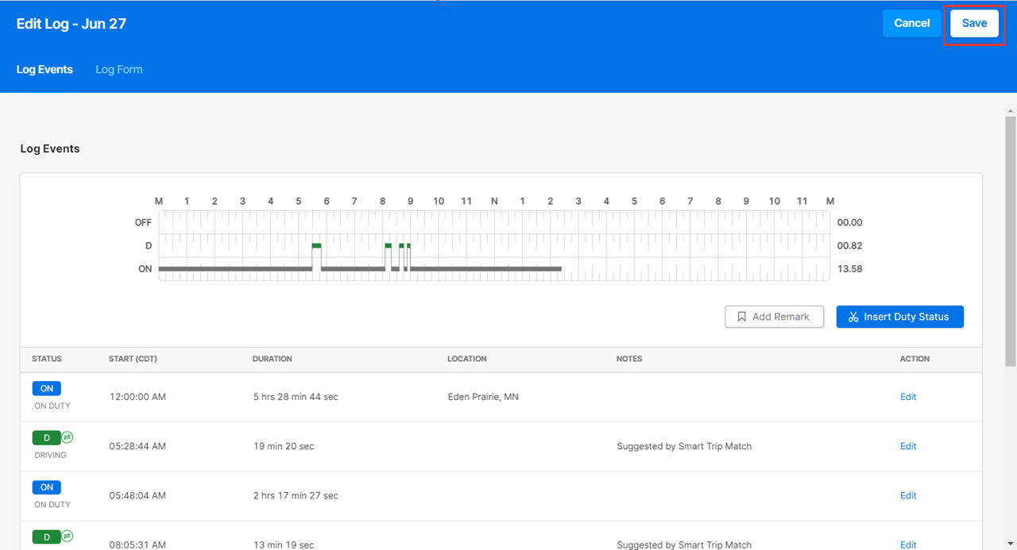Click the ON badge at 12:00:00 AM

pos(47,388)
